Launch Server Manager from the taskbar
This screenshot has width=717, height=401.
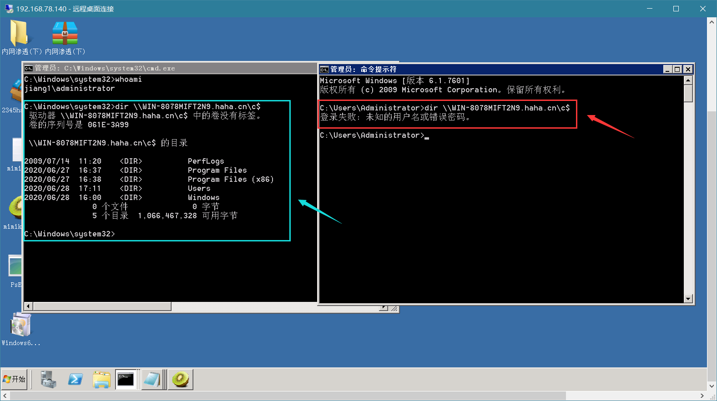coord(48,379)
